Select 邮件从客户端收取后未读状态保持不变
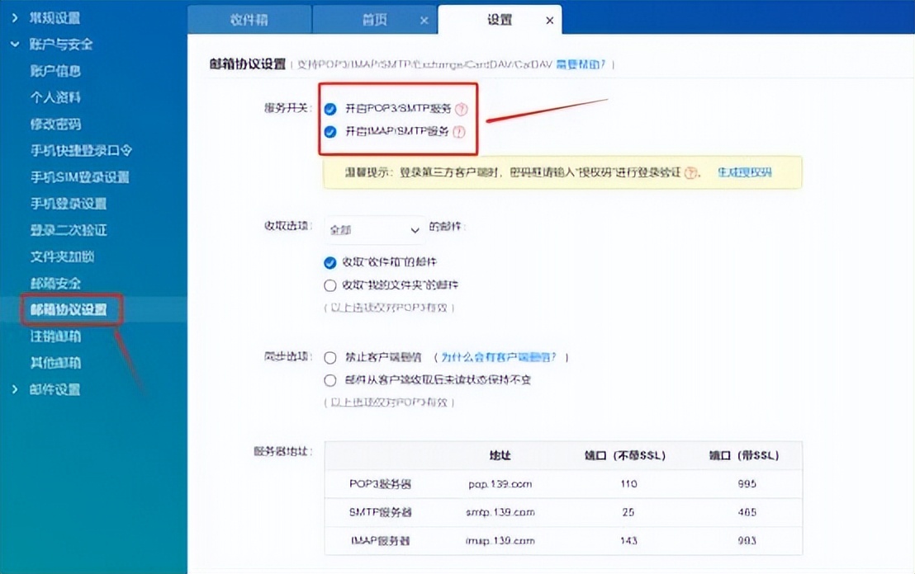 pyautogui.click(x=329, y=380)
